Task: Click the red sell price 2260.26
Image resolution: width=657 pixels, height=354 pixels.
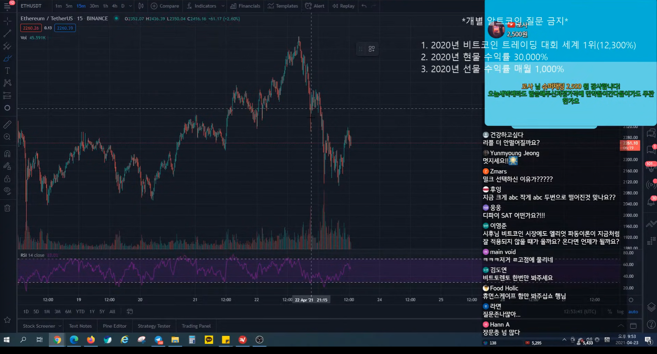Action: pos(31,28)
